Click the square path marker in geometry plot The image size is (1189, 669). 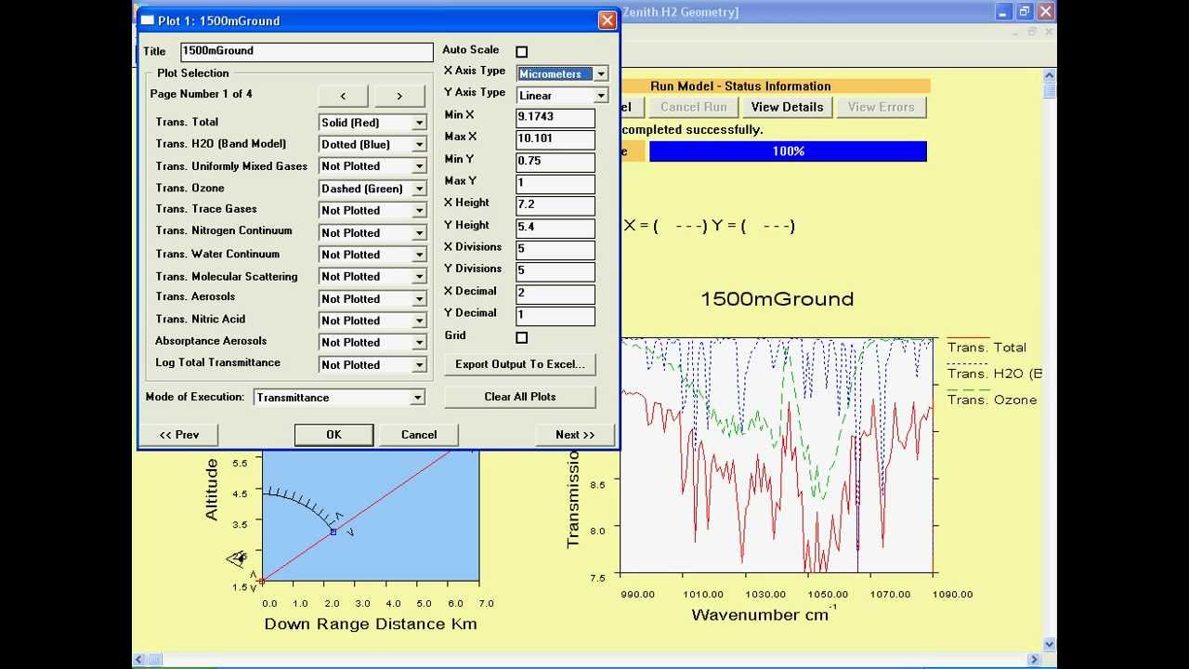(333, 531)
